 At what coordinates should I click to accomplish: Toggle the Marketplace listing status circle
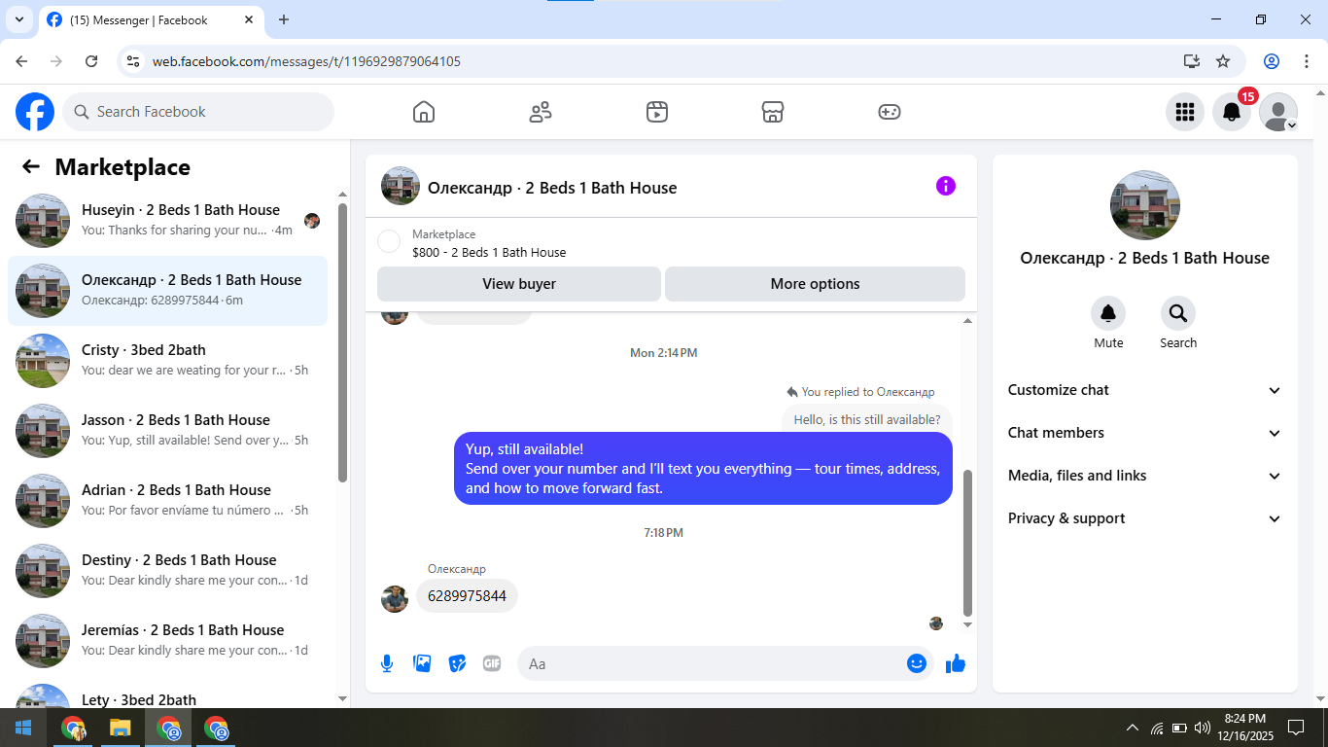(x=389, y=241)
